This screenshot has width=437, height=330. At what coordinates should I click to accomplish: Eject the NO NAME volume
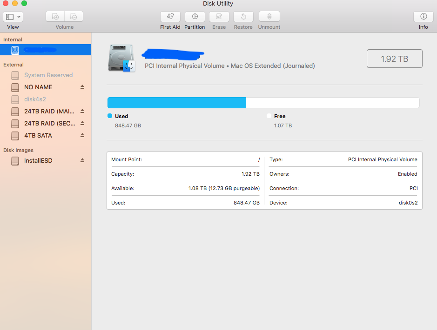pyautogui.click(x=82, y=87)
